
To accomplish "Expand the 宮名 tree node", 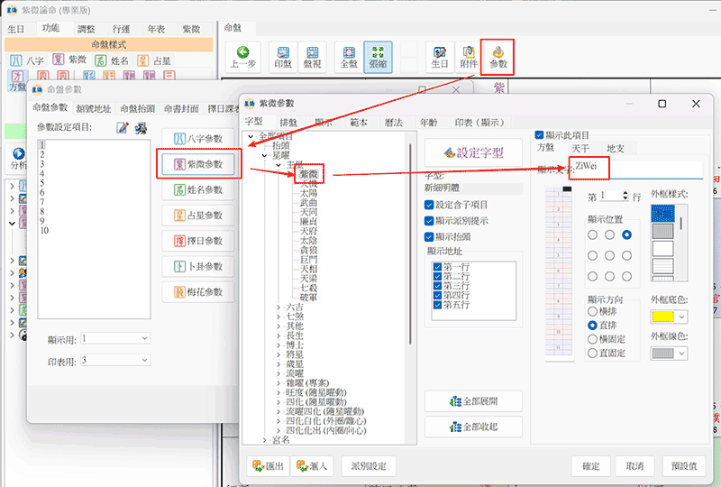I will (x=265, y=440).
